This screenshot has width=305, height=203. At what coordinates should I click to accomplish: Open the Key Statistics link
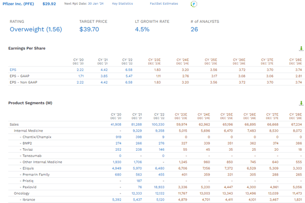point(122,4)
